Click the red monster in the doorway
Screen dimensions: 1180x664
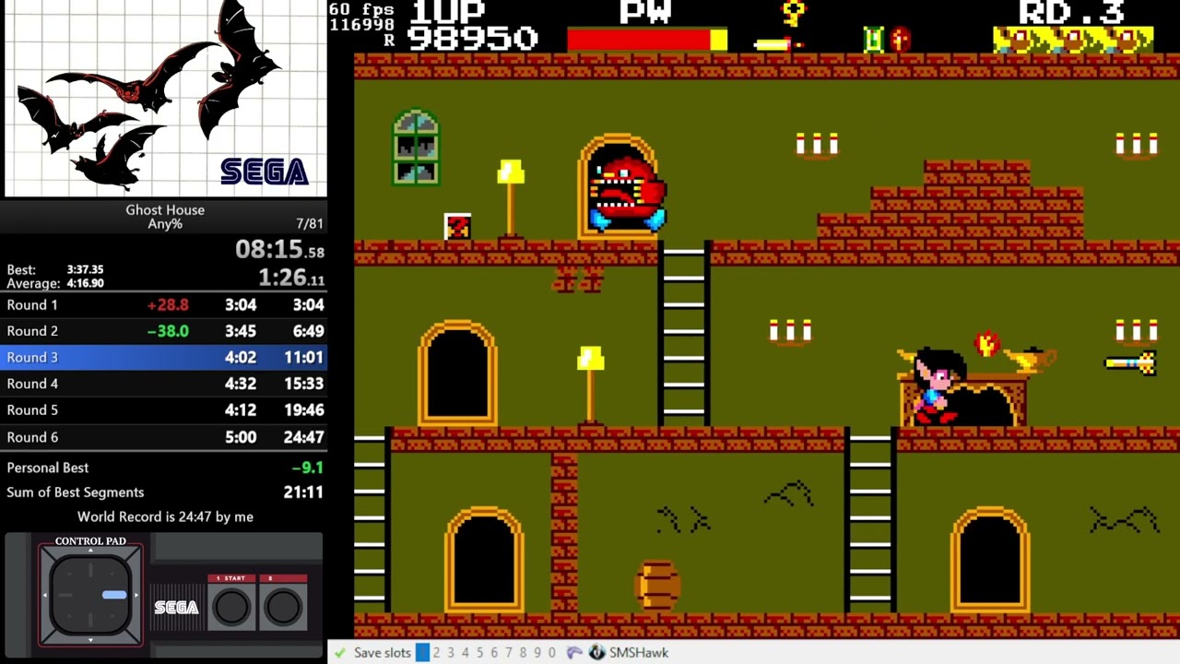pos(627,194)
